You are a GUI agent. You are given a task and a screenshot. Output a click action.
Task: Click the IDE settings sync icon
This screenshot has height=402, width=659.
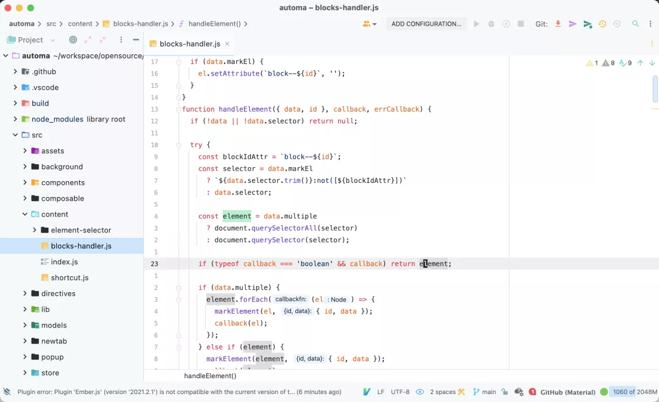click(x=519, y=392)
